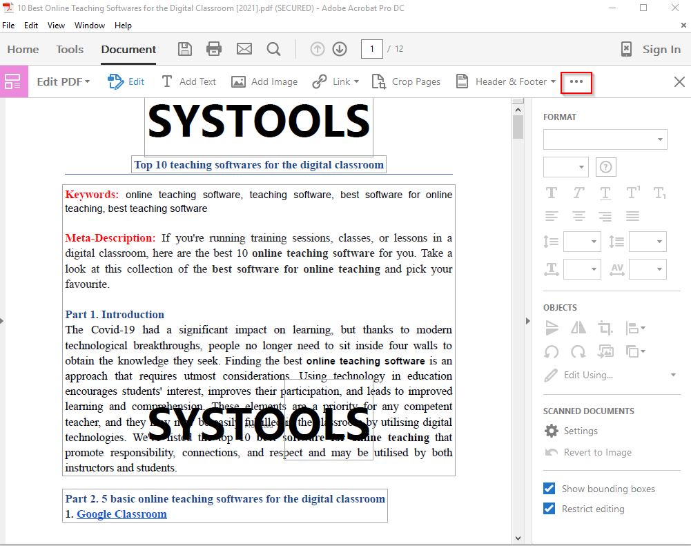Open the paragraph spacing dropdown
Screen dimensions: 691x546
(648, 242)
